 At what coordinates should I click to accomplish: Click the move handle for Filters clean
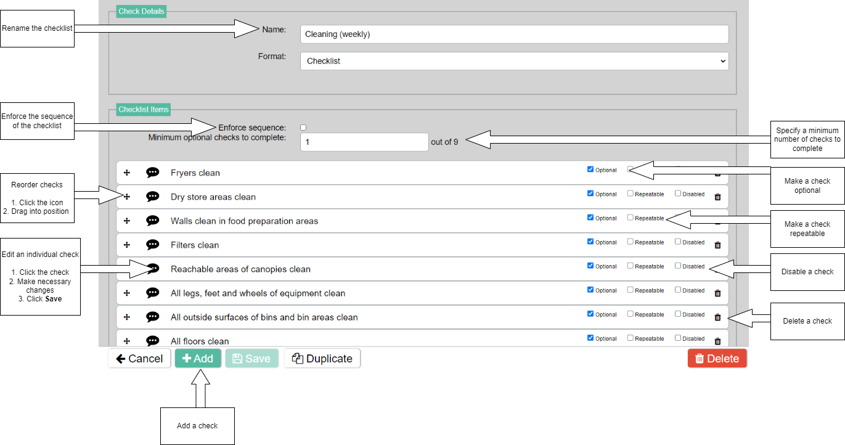(x=127, y=245)
